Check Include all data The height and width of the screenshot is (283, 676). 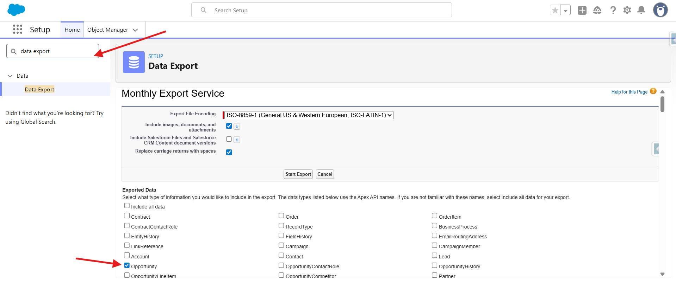click(127, 206)
